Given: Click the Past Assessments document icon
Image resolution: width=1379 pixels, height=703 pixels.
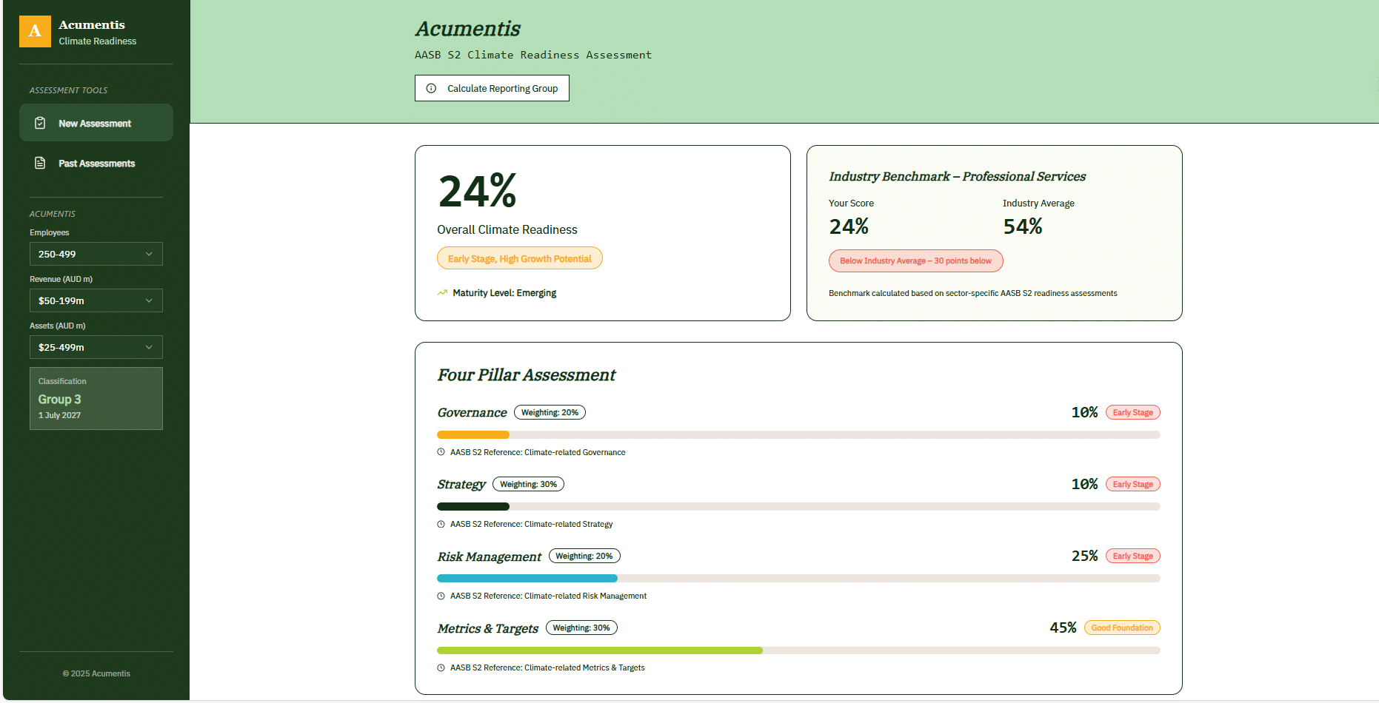Looking at the screenshot, I should [40, 163].
